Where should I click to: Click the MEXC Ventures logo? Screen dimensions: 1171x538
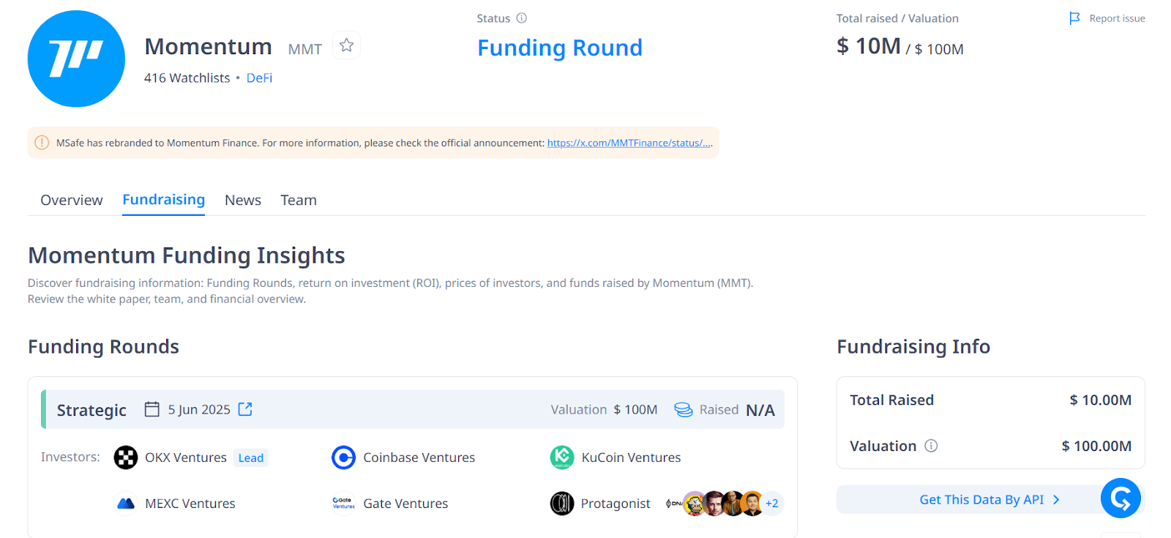pos(126,504)
